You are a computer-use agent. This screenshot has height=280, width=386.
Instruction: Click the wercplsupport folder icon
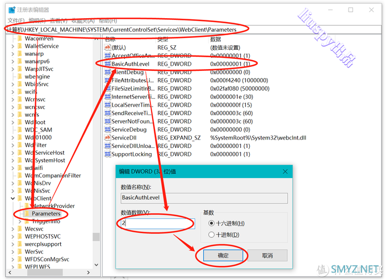tap(20, 244)
